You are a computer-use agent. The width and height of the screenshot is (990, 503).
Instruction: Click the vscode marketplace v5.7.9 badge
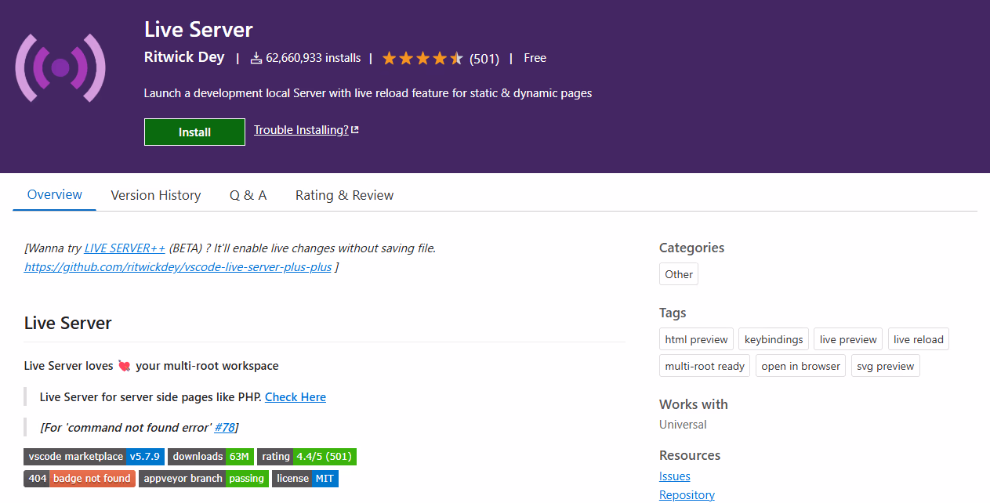point(94,456)
